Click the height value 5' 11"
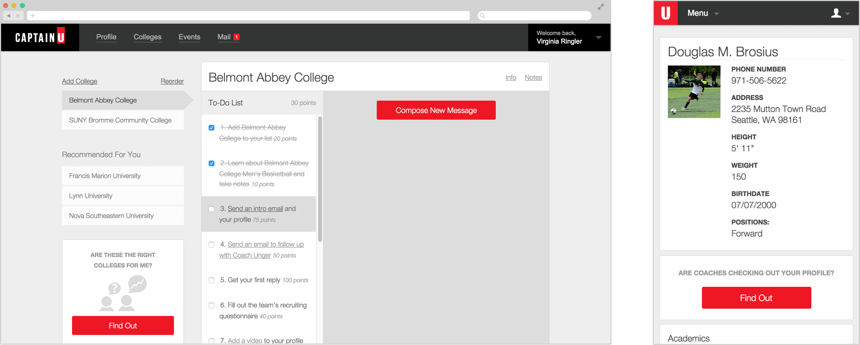This screenshot has width=860, height=345. click(x=742, y=148)
